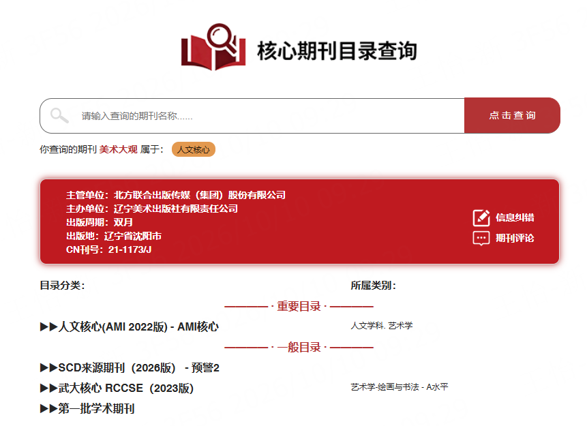Click the 目录分类 heading
587x426 pixels.
pos(63,286)
